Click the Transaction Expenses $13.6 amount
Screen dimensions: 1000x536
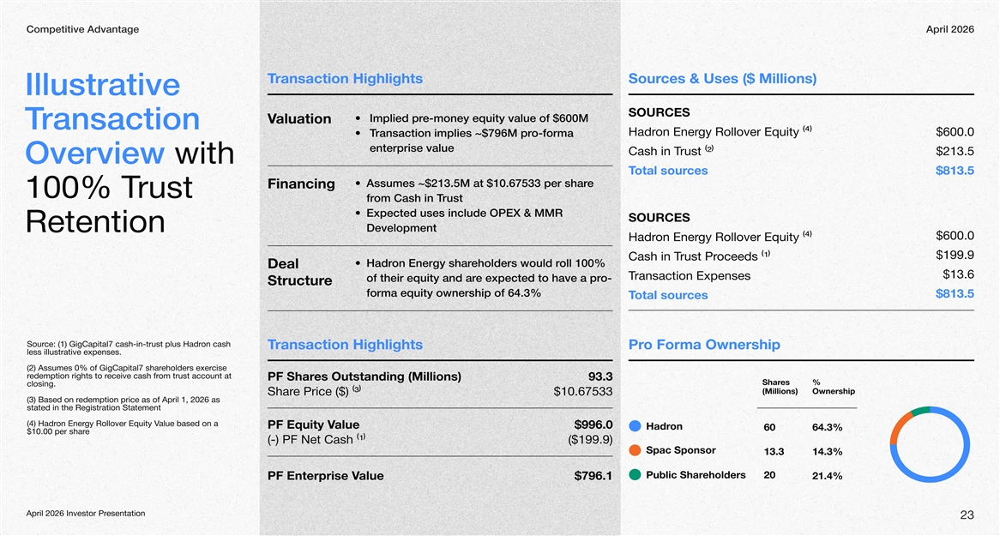(958, 275)
